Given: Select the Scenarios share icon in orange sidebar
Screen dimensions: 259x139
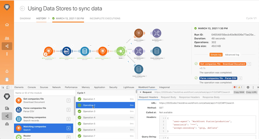Looking at the screenshot, I should click(x=7, y=46).
